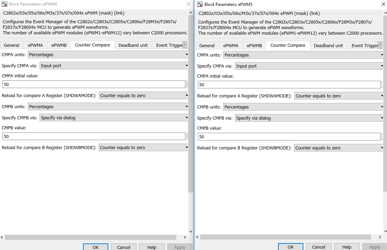
Task: Click the right arrow of ePWM4 horizontal scrollbar
Action: [185, 237]
